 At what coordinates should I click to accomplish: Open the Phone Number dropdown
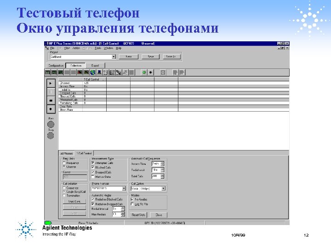point(124,188)
